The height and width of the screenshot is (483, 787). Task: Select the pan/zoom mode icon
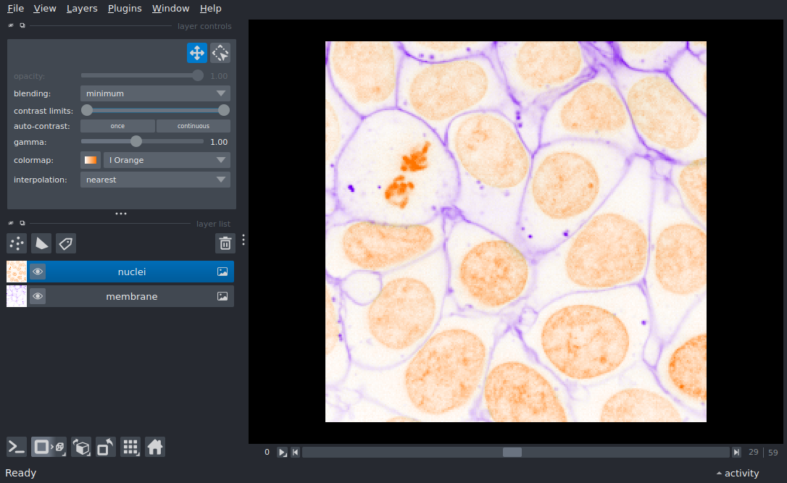(197, 53)
